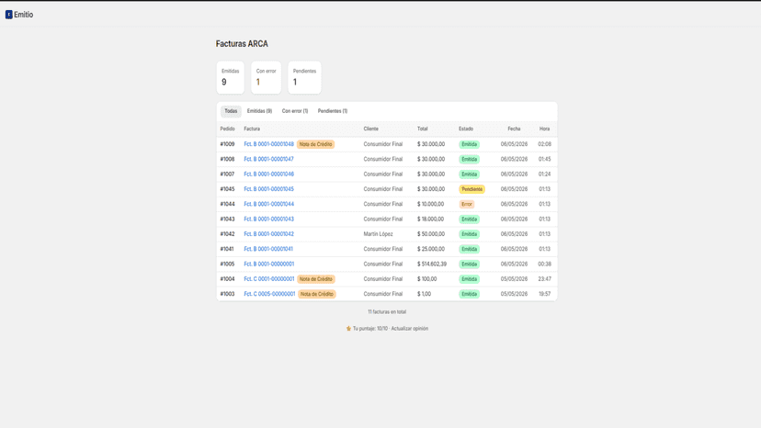Viewport: 761px width, 428px height.
Task: Click the star icon beside Tu puntaje
Action: point(348,329)
